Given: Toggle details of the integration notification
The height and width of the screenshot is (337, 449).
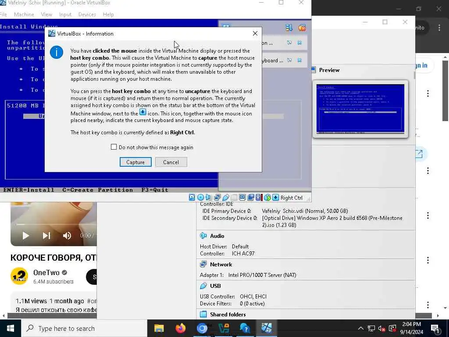Looking at the screenshot, I should [x=289, y=43].
